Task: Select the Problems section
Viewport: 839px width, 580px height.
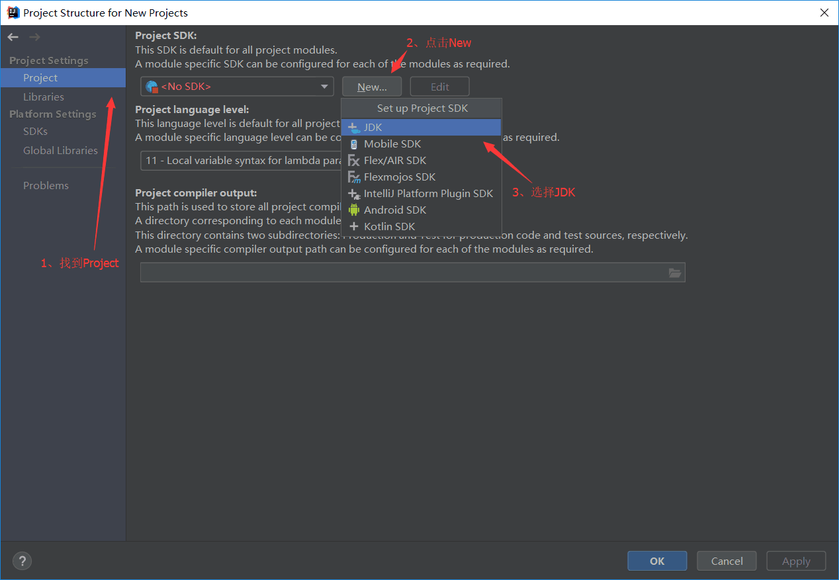Action: (46, 185)
